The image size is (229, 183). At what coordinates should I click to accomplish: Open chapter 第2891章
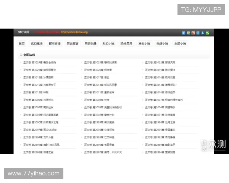[41, 145]
